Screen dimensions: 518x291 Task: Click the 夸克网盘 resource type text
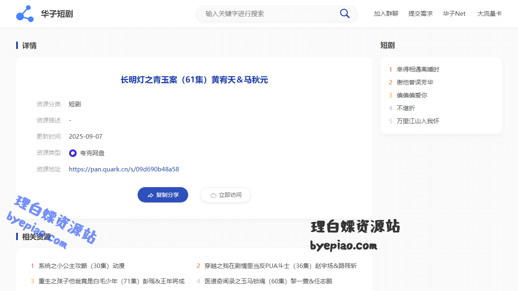point(92,153)
